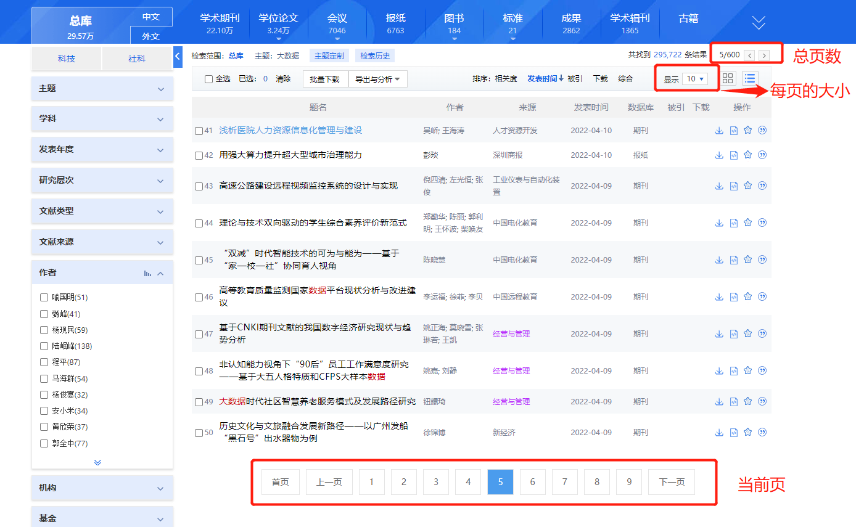
Task: Switch to grid detail view
Action: [728, 78]
